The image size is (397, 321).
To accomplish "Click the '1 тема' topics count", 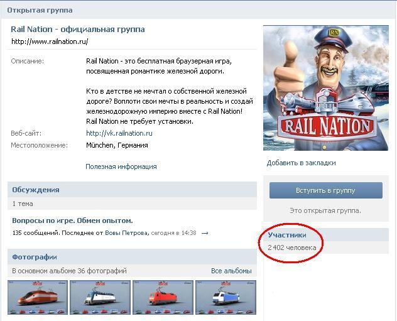I will 23,204.
